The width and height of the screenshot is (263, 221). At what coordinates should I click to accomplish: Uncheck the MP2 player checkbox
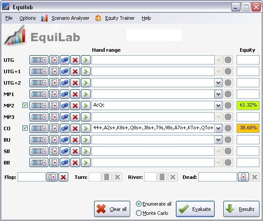pos(25,105)
